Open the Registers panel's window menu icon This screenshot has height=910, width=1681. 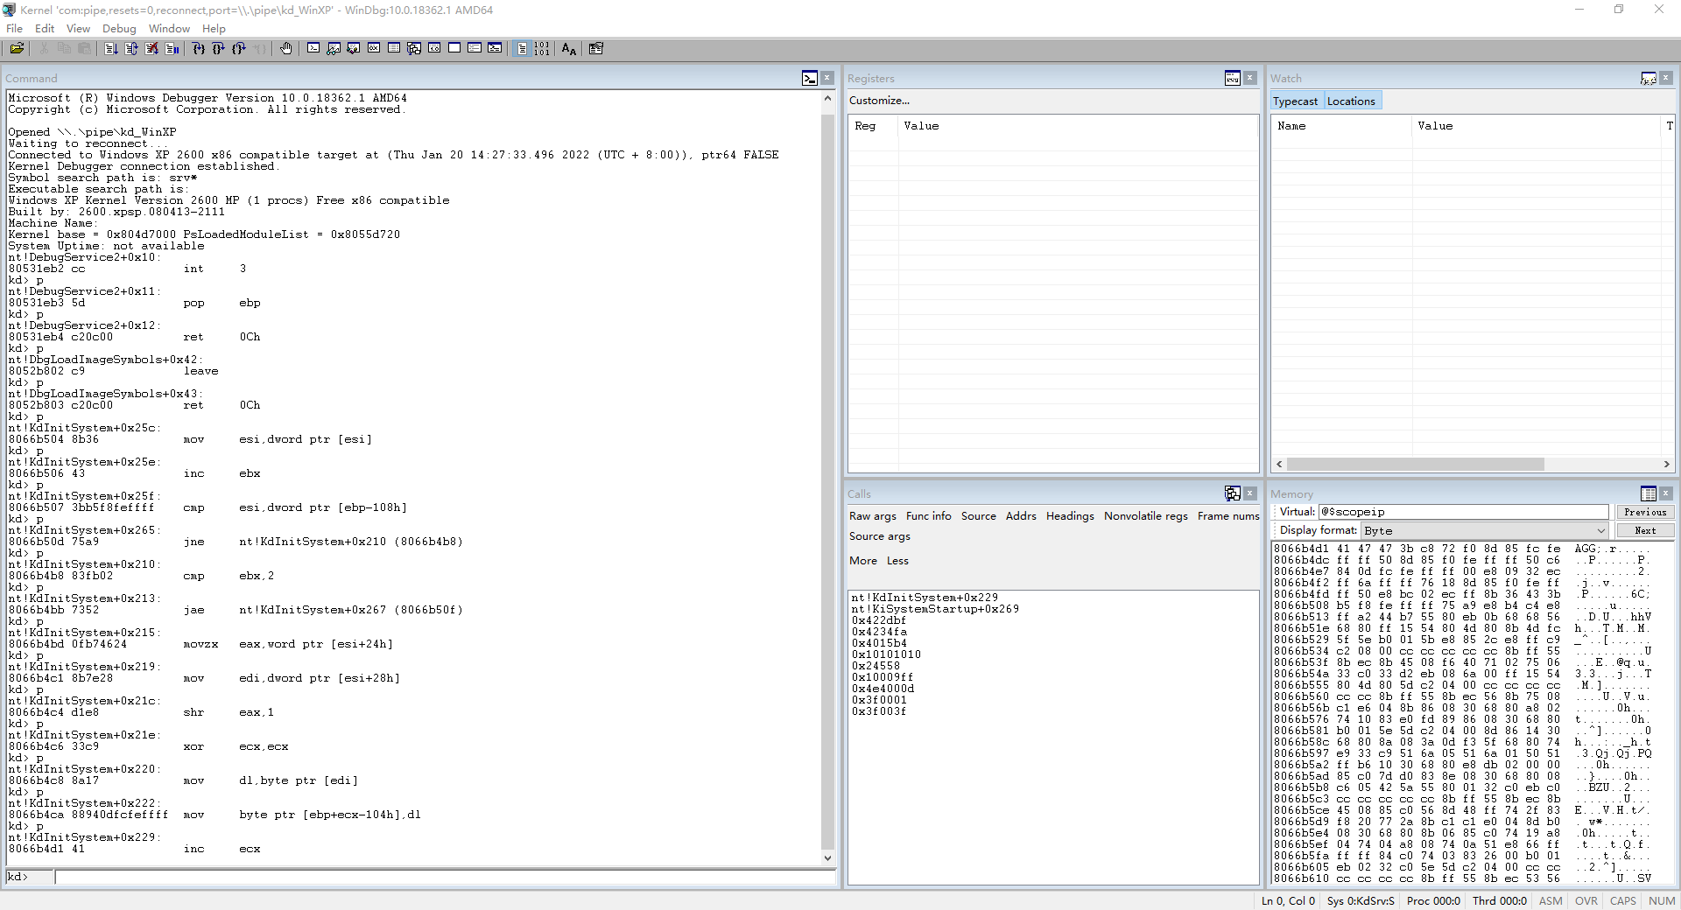pos(1233,78)
